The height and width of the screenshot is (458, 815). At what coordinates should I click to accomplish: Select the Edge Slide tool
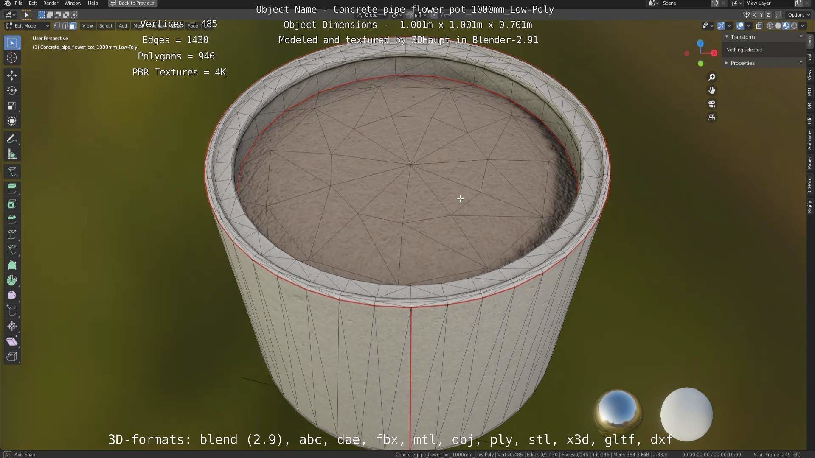pos(12,311)
